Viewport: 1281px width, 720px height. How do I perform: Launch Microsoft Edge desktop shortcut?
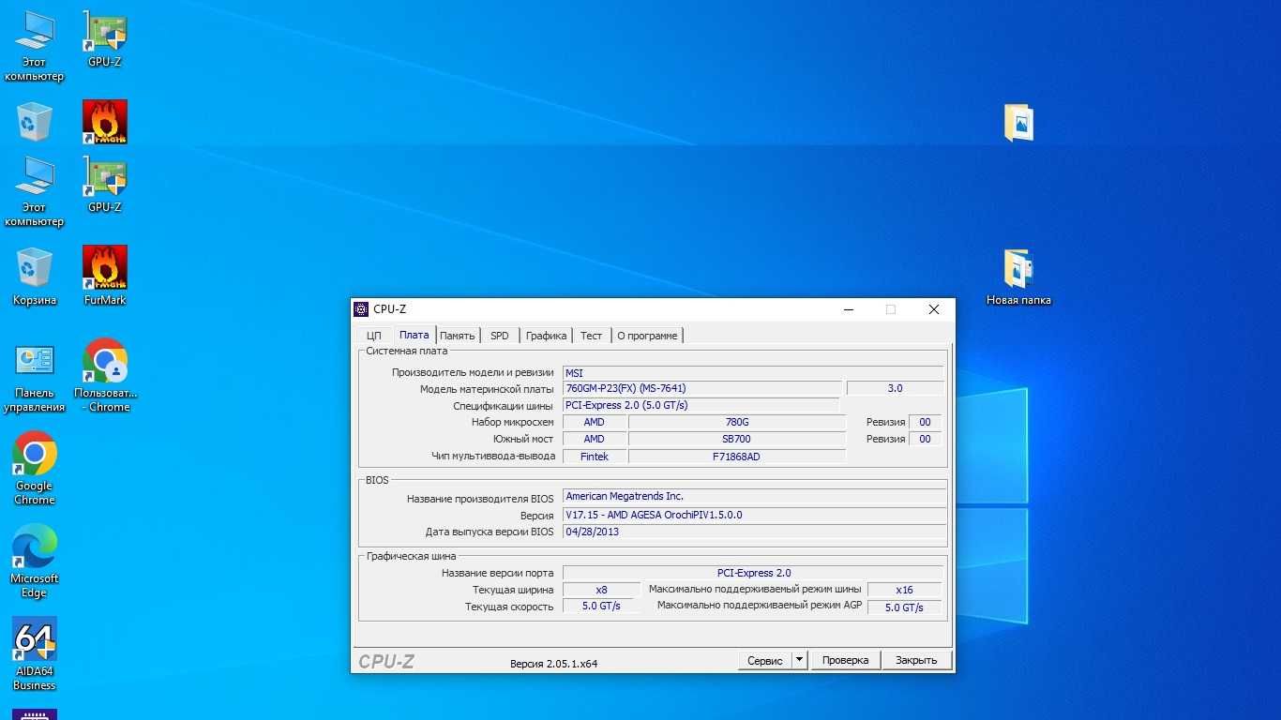35,561
